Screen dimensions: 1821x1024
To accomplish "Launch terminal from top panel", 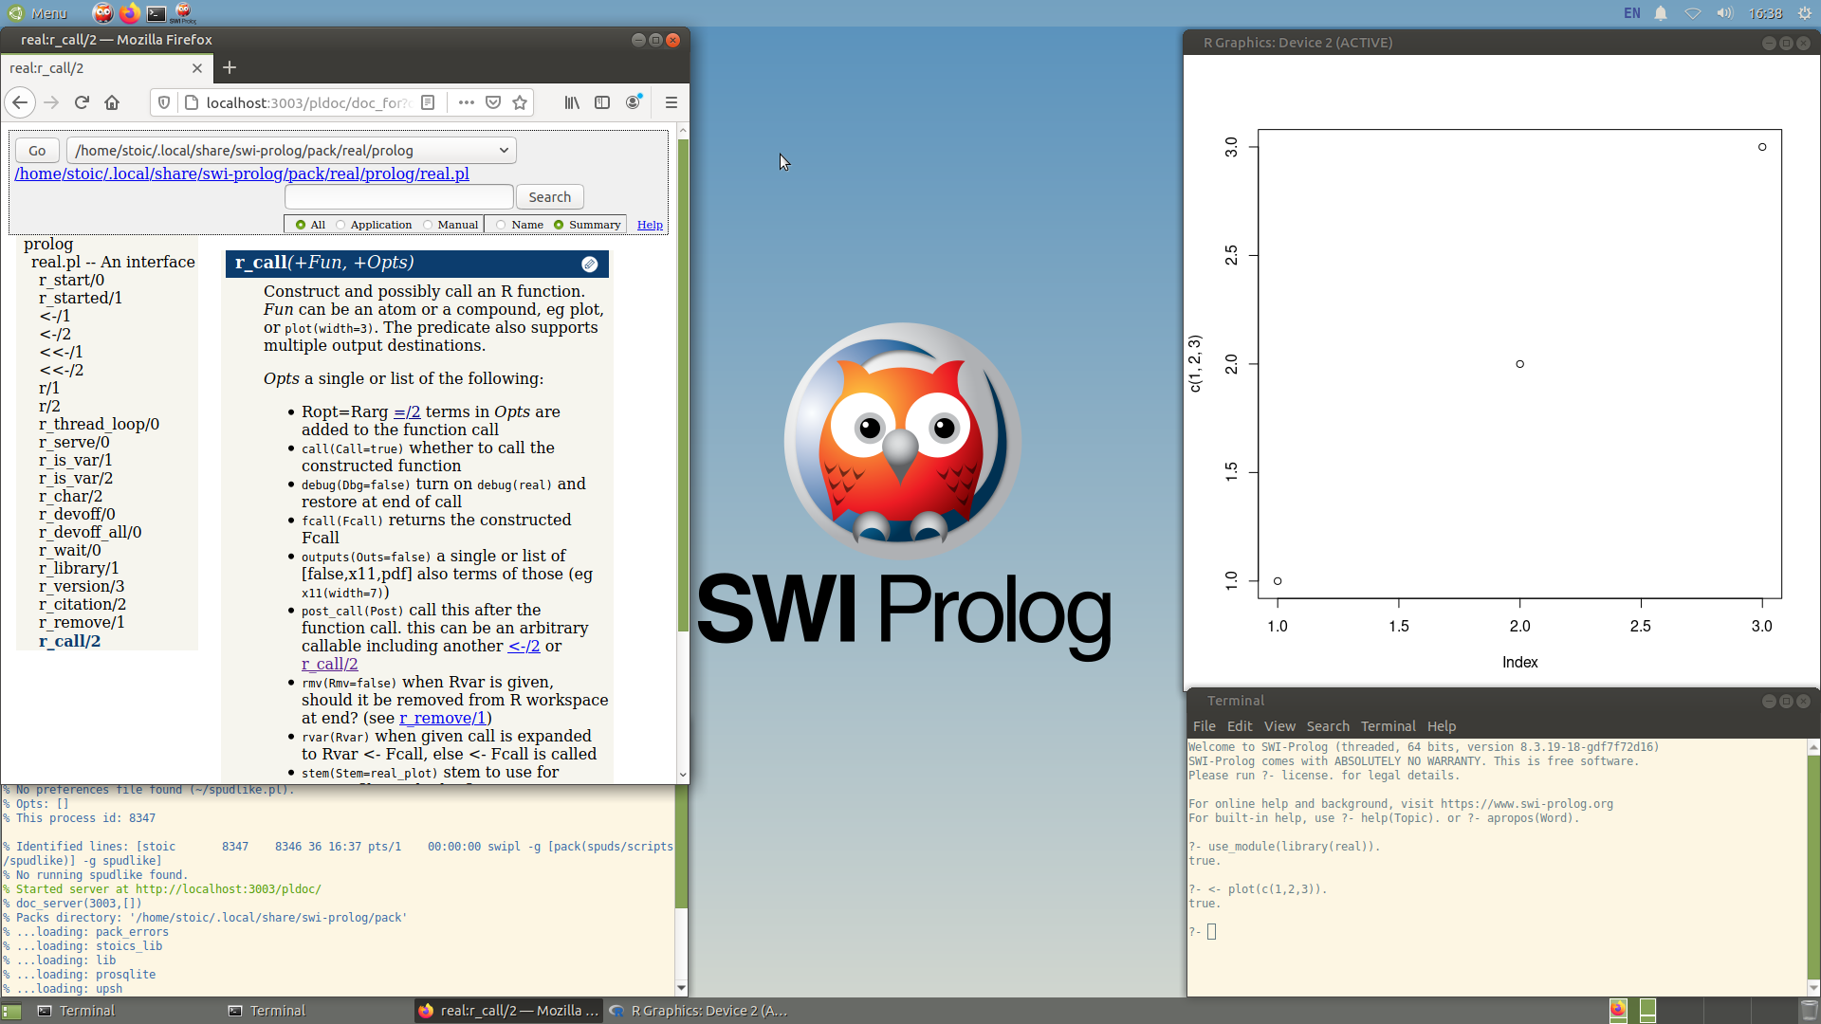I will click(x=156, y=13).
